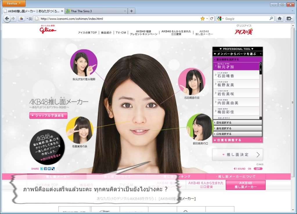Click 作り方を見る in the black circle
Screen dimensions: 297x214
click(x=51, y=158)
